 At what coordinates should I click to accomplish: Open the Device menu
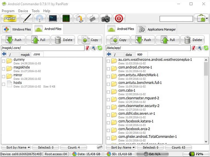pos(23,11)
